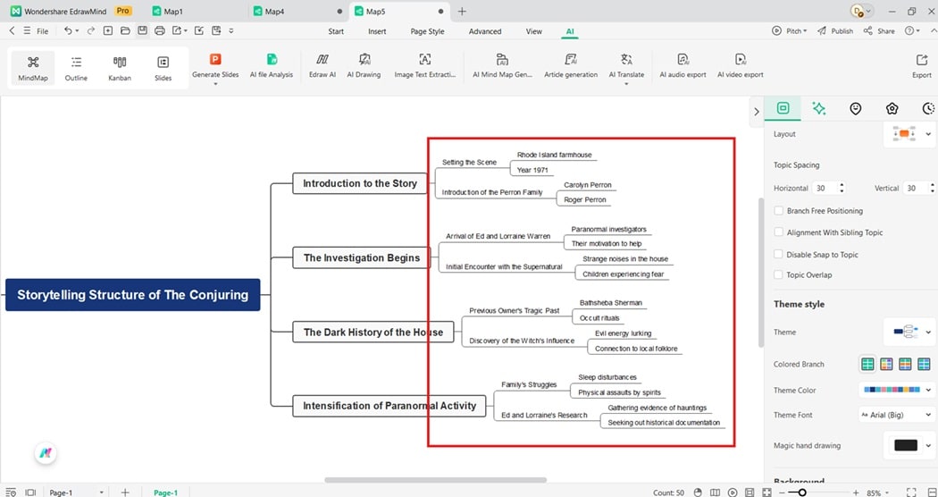Add a new page with plus button

124,493
